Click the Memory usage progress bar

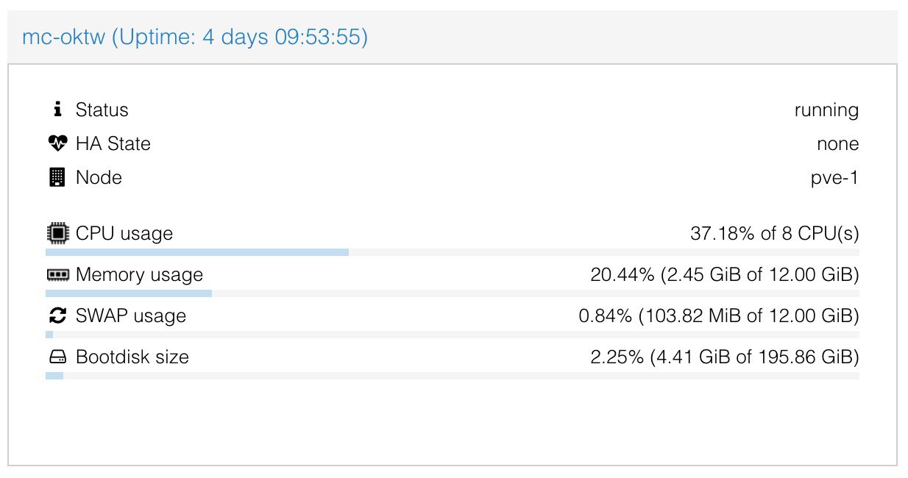(x=453, y=293)
